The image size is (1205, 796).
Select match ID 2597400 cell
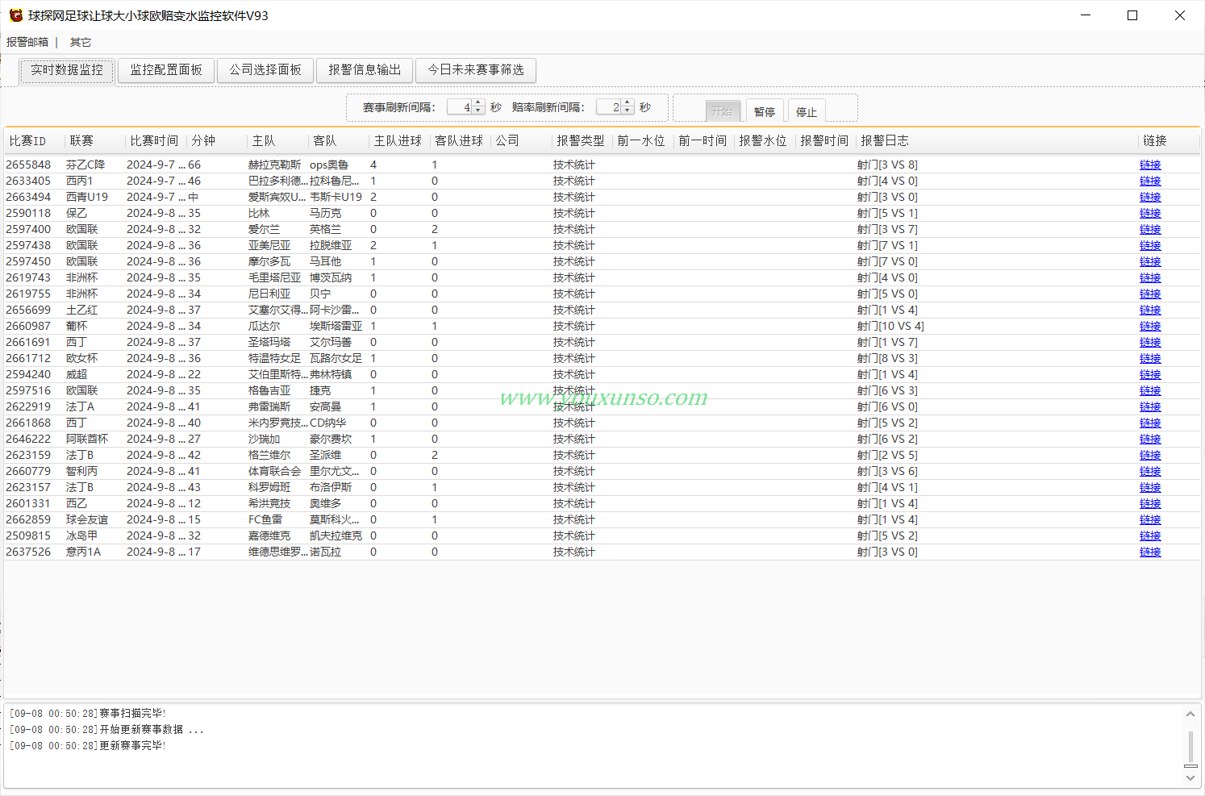click(x=28, y=229)
